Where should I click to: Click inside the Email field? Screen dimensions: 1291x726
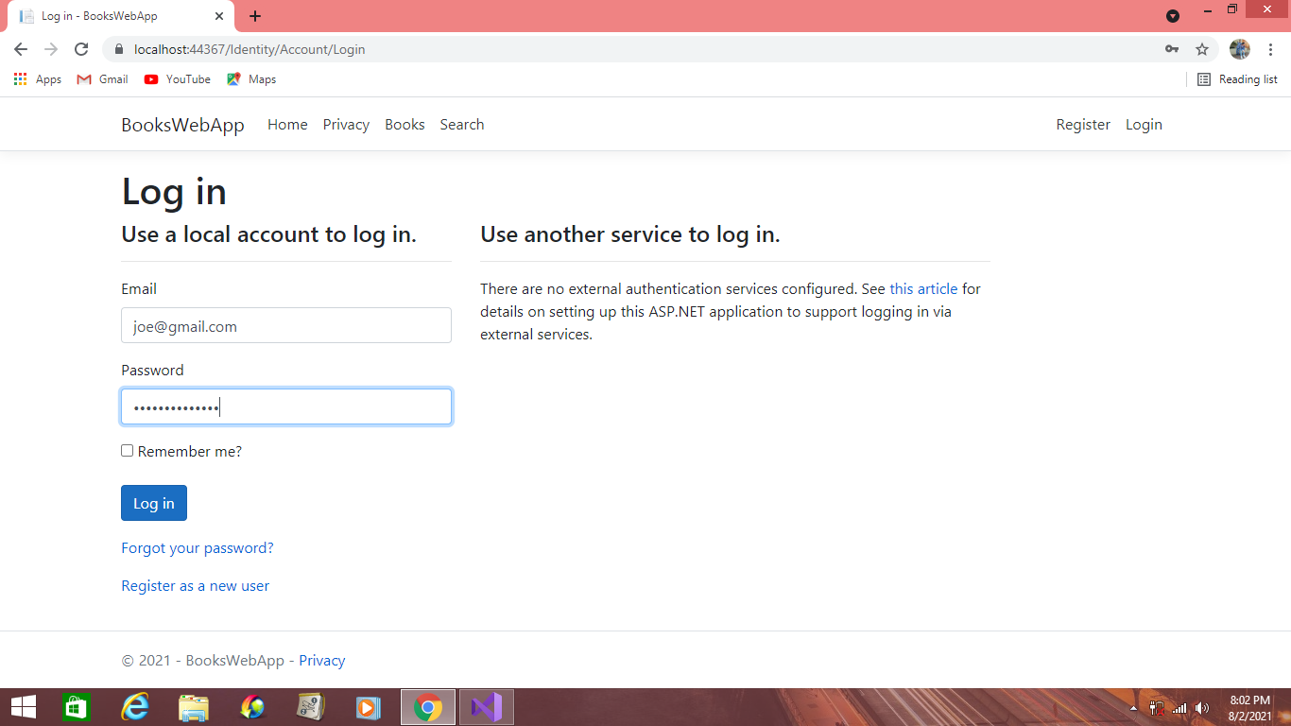point(285,325)
